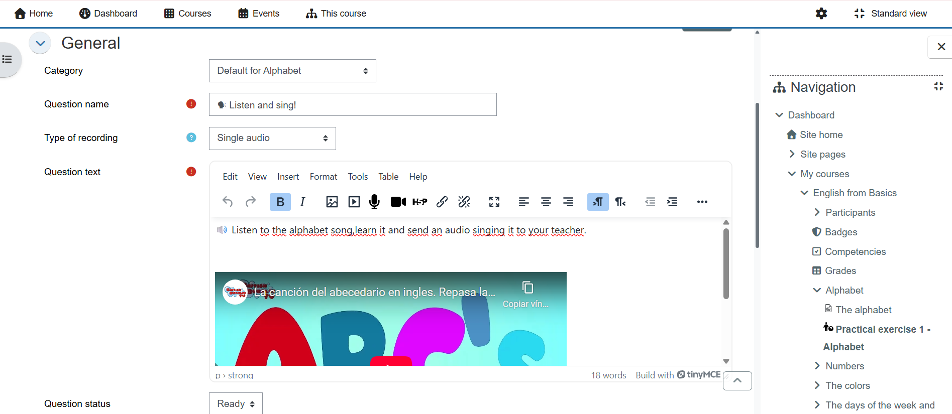
Task: Click the record audio microphone icon
Action: 374,202
